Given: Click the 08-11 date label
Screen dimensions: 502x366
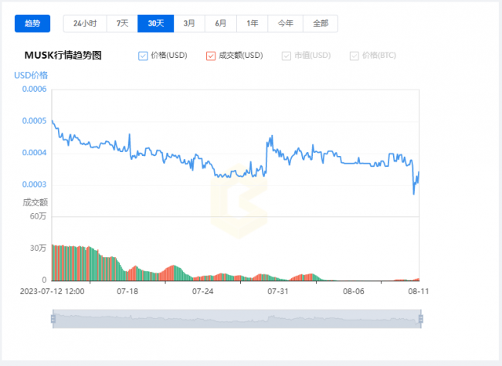Looking at the screenshot, I should point(418,291).
